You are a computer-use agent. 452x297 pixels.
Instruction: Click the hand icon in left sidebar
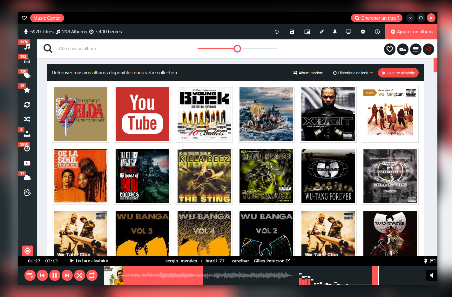click(x=27, y=192)
